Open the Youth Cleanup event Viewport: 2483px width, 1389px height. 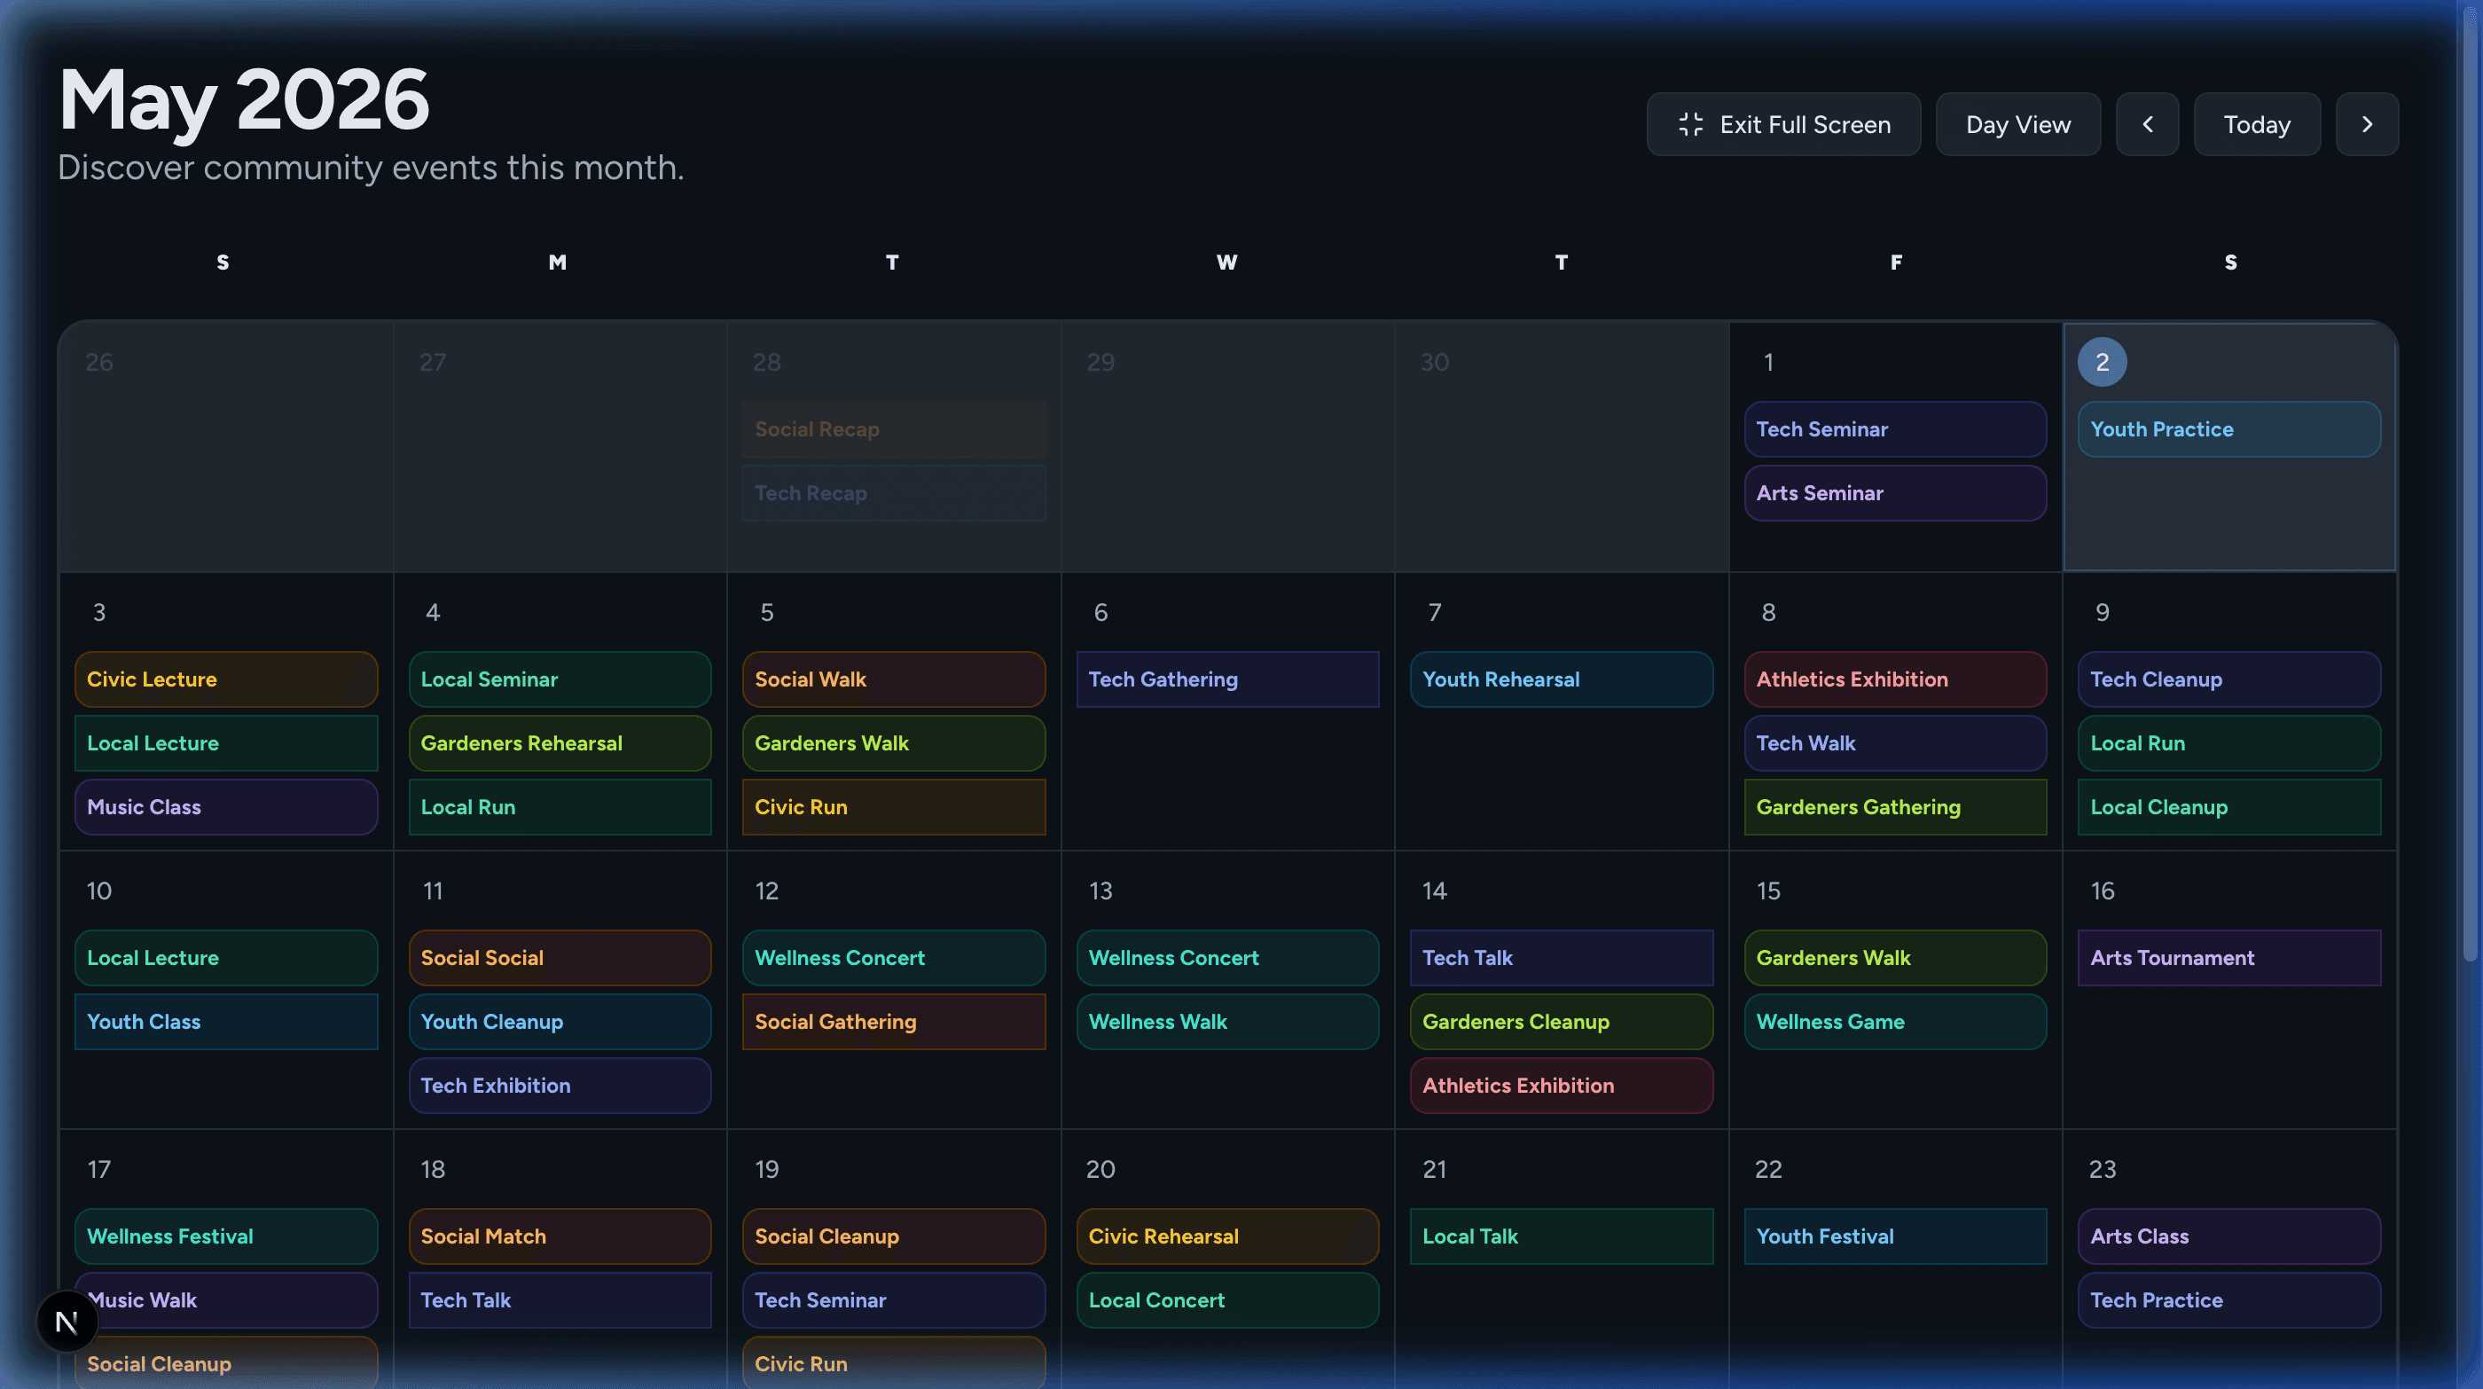(x=559, y=1022)
